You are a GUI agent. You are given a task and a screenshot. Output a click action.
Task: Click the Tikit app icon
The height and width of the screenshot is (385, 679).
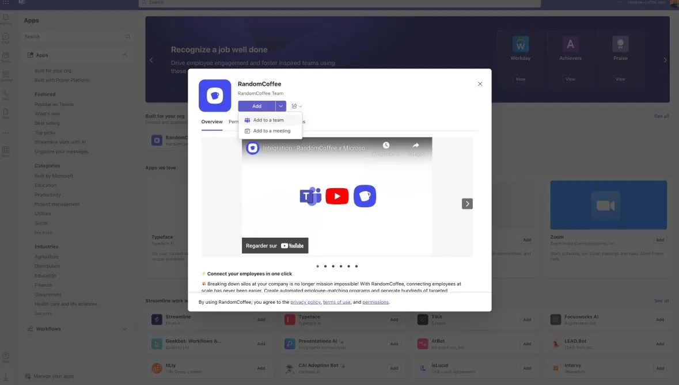[423, 319]
